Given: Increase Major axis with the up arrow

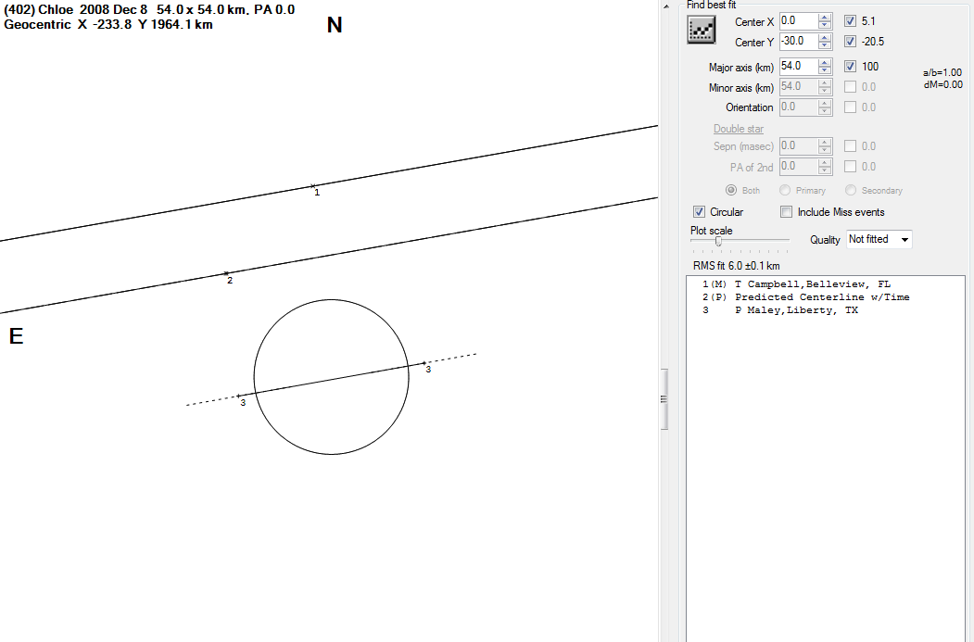Looking at the screenshot, I should [825, 62].
